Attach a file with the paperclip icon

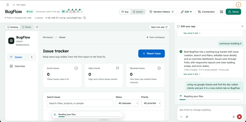[x=187, y=117]
